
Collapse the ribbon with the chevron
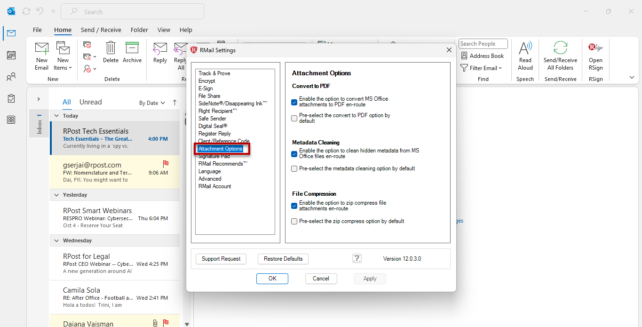(632, 77)
